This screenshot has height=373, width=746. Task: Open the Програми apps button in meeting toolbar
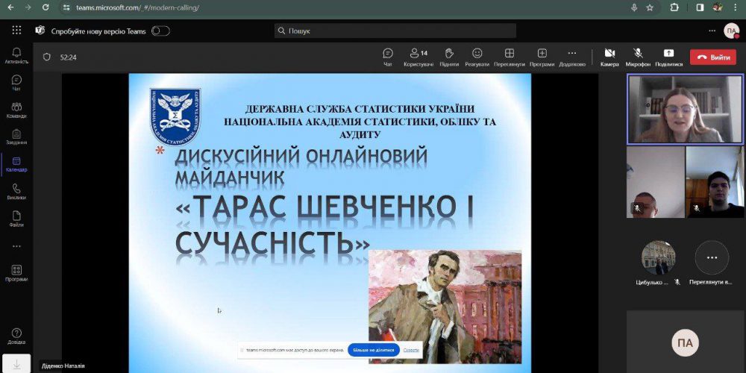tap(542, 56)
